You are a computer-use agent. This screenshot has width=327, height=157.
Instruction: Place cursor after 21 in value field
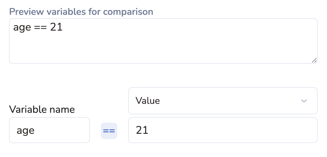pos(149,130)
